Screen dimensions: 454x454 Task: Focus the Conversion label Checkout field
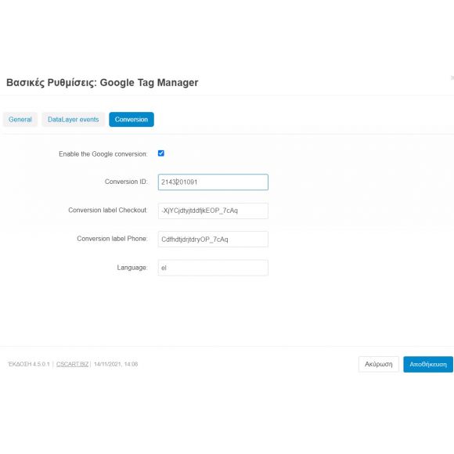click(x=213, y=211)
